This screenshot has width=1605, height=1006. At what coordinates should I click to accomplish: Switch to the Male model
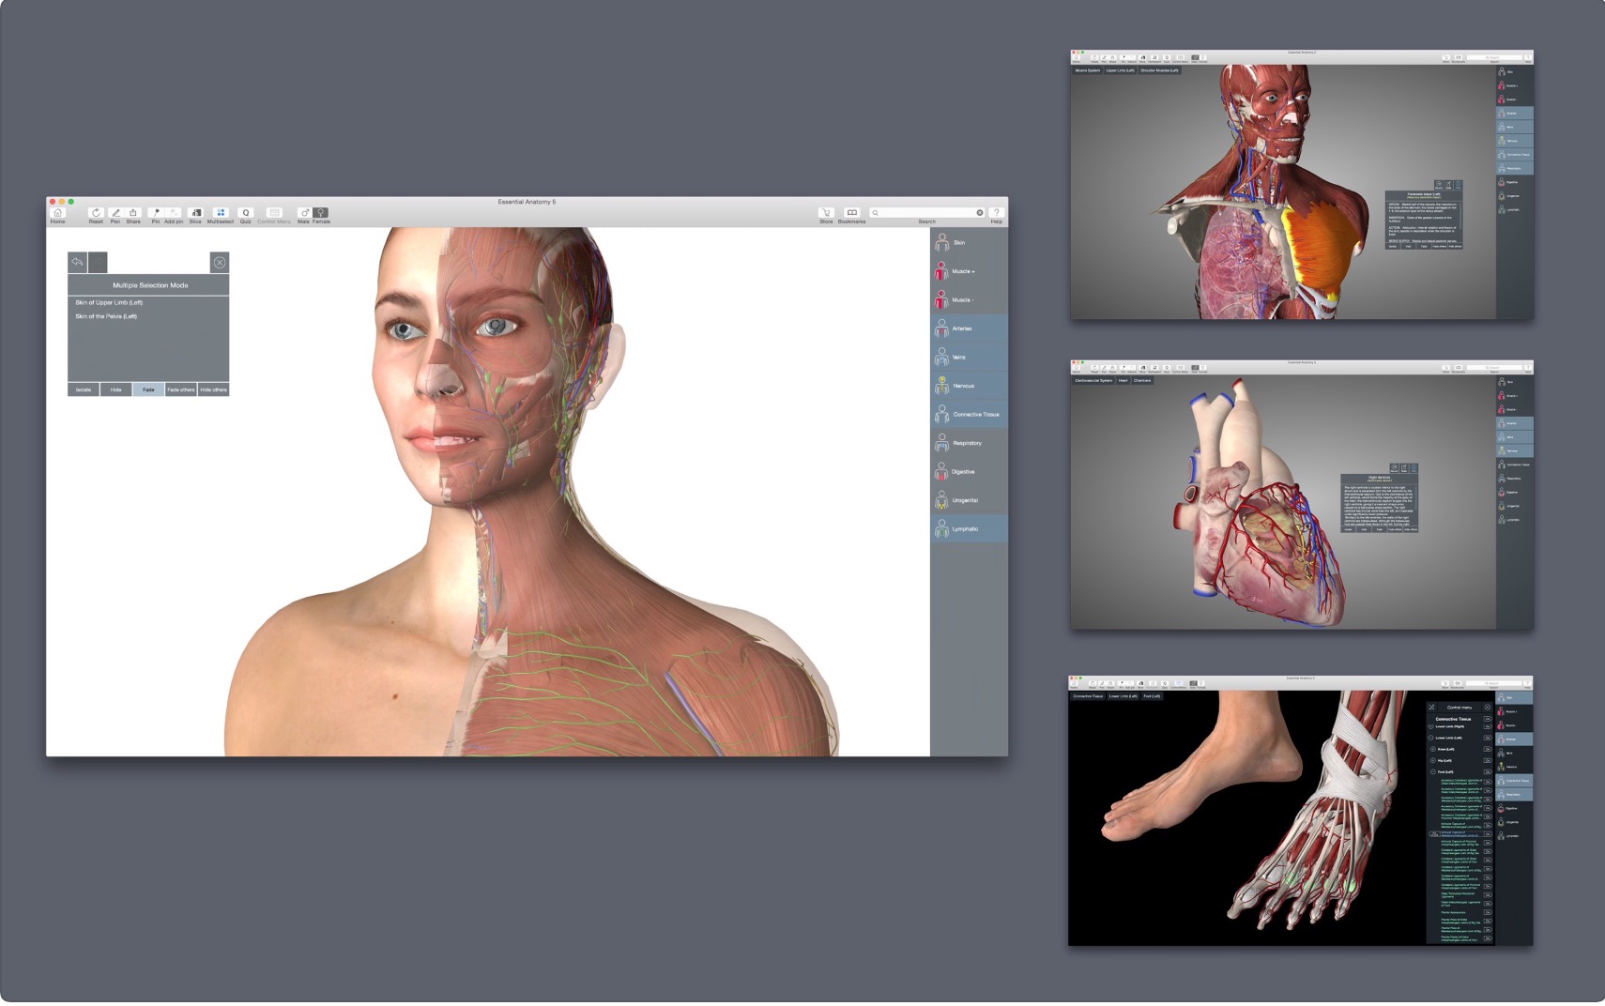[x=303, y=215]
